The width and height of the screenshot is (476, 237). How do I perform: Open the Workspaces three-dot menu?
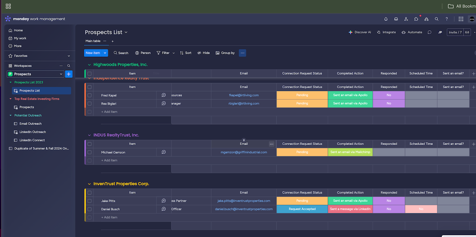[61, 66]
